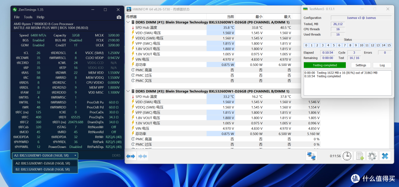
Task: Open ZenTimings Tools menu
Action: click(x=28, y=17)
